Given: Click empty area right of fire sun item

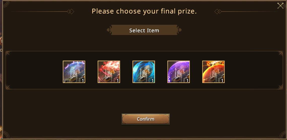Looking at the screenshot, I should click(x=252, y=72).
